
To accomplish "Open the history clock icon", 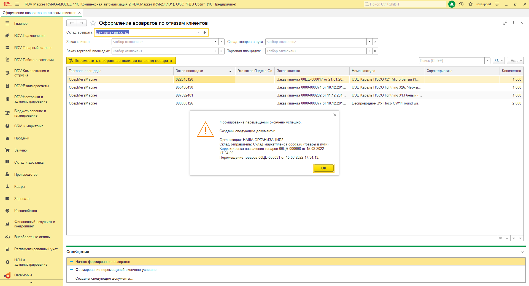I will (x=461, y=4).
